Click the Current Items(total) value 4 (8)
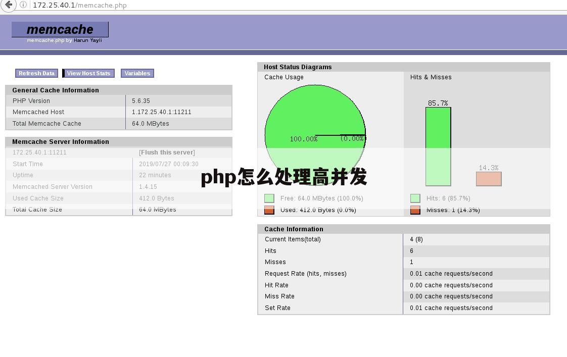The height and width of the screenshot is (357, 567). click(416, 239)
